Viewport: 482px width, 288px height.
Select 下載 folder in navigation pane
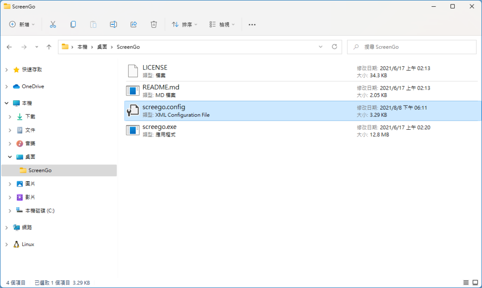click(x=30, y=117)
